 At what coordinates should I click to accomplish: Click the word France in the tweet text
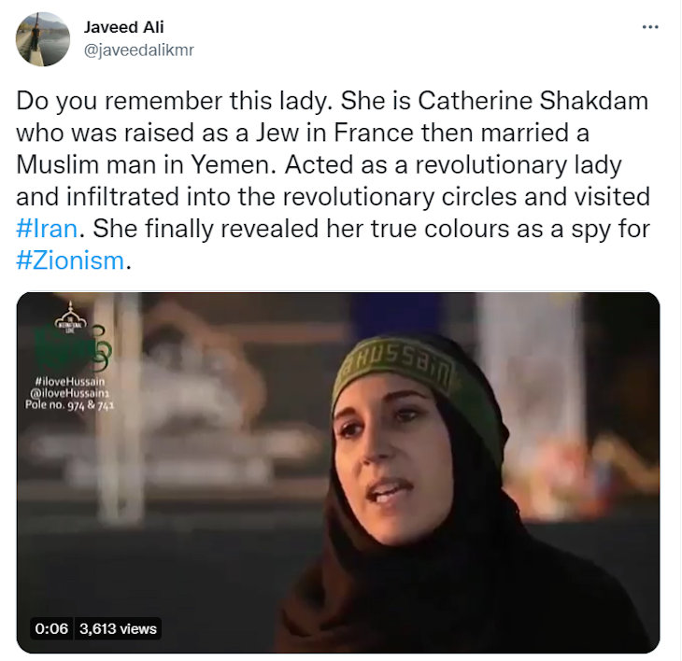click(374, 133)
